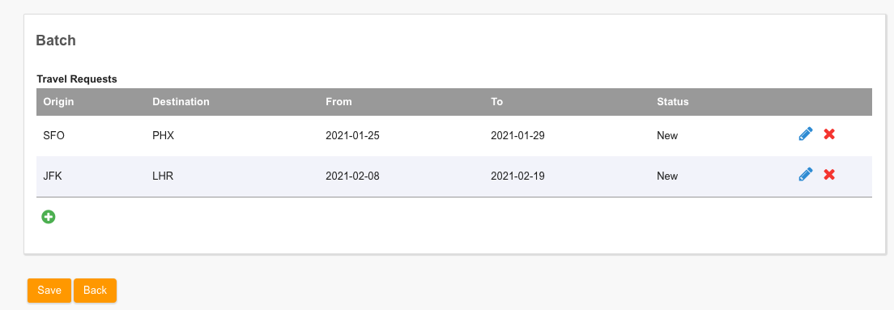The width and height of the screenshot is (894, 310).
Task: Click the Status column header
Action: click(x=673, y=102)
